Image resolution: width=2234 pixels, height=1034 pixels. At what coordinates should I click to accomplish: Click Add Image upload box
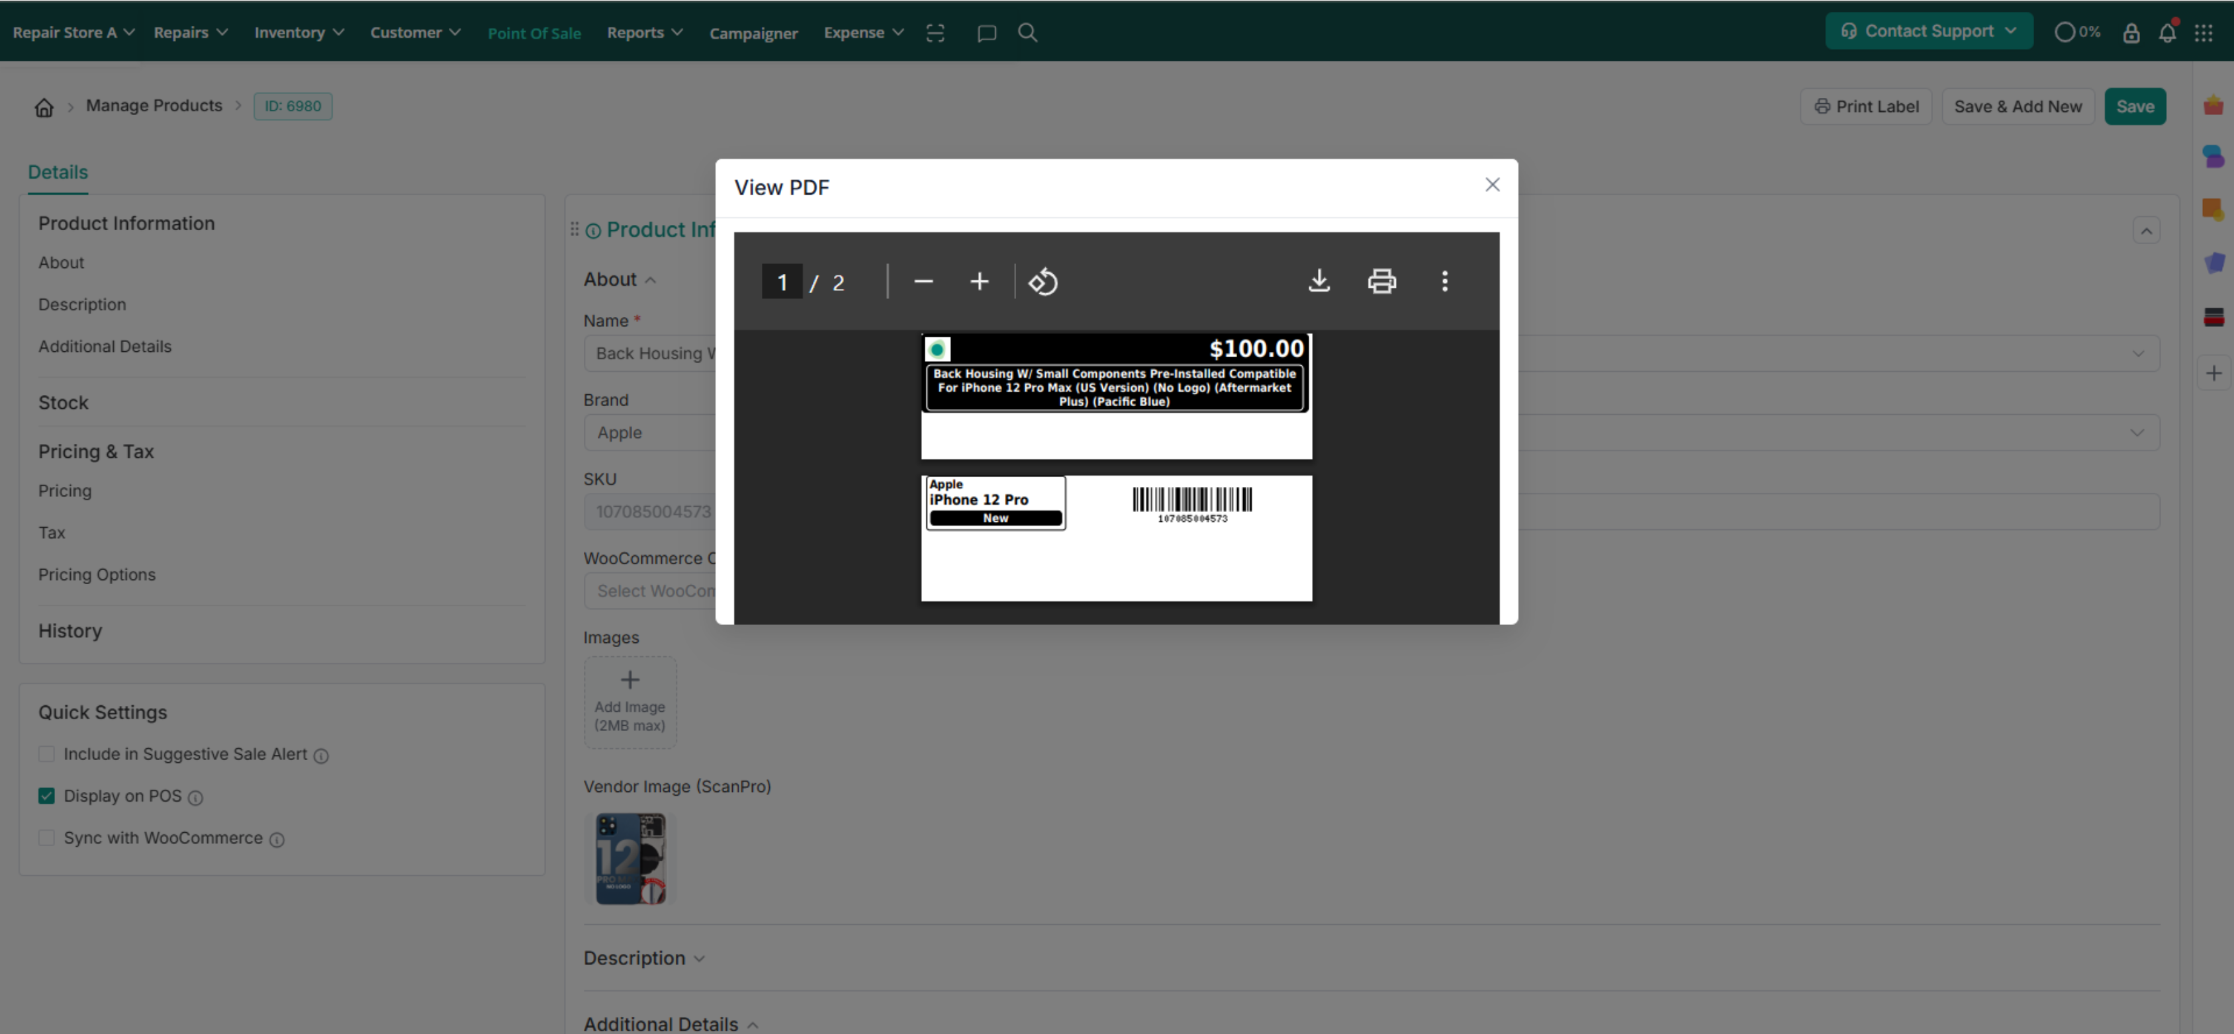[x=629, y=702]
